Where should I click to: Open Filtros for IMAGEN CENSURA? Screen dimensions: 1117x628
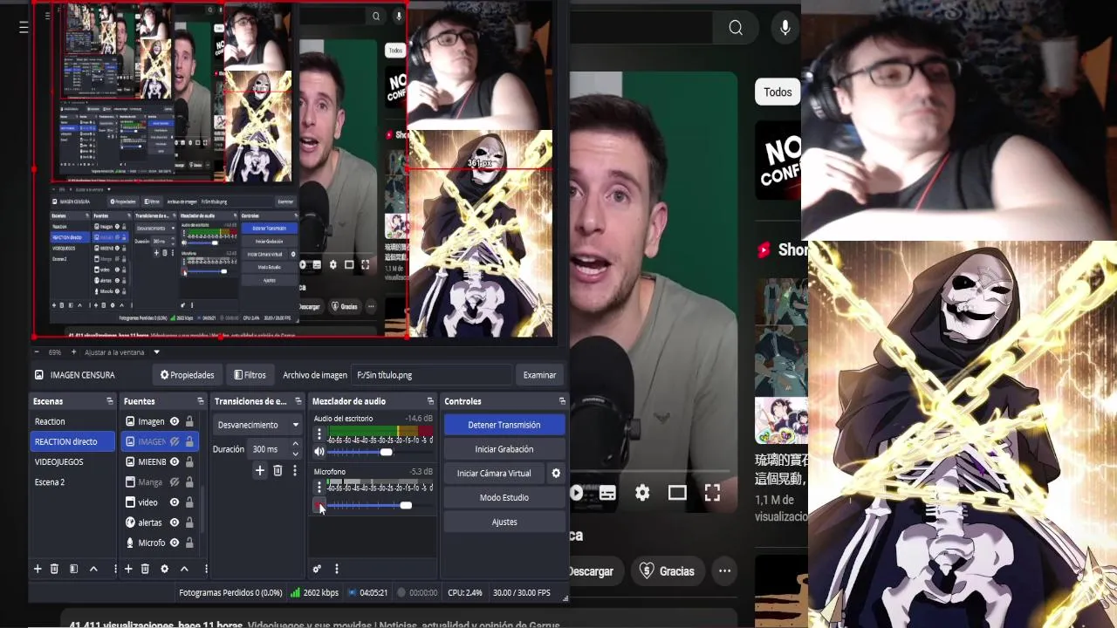[250, 375]
